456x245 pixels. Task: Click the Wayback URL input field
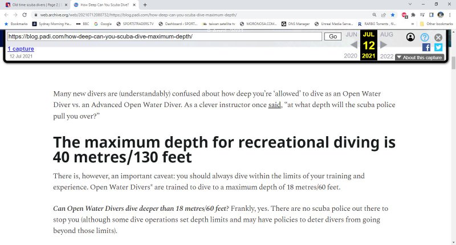click(164, 36)
